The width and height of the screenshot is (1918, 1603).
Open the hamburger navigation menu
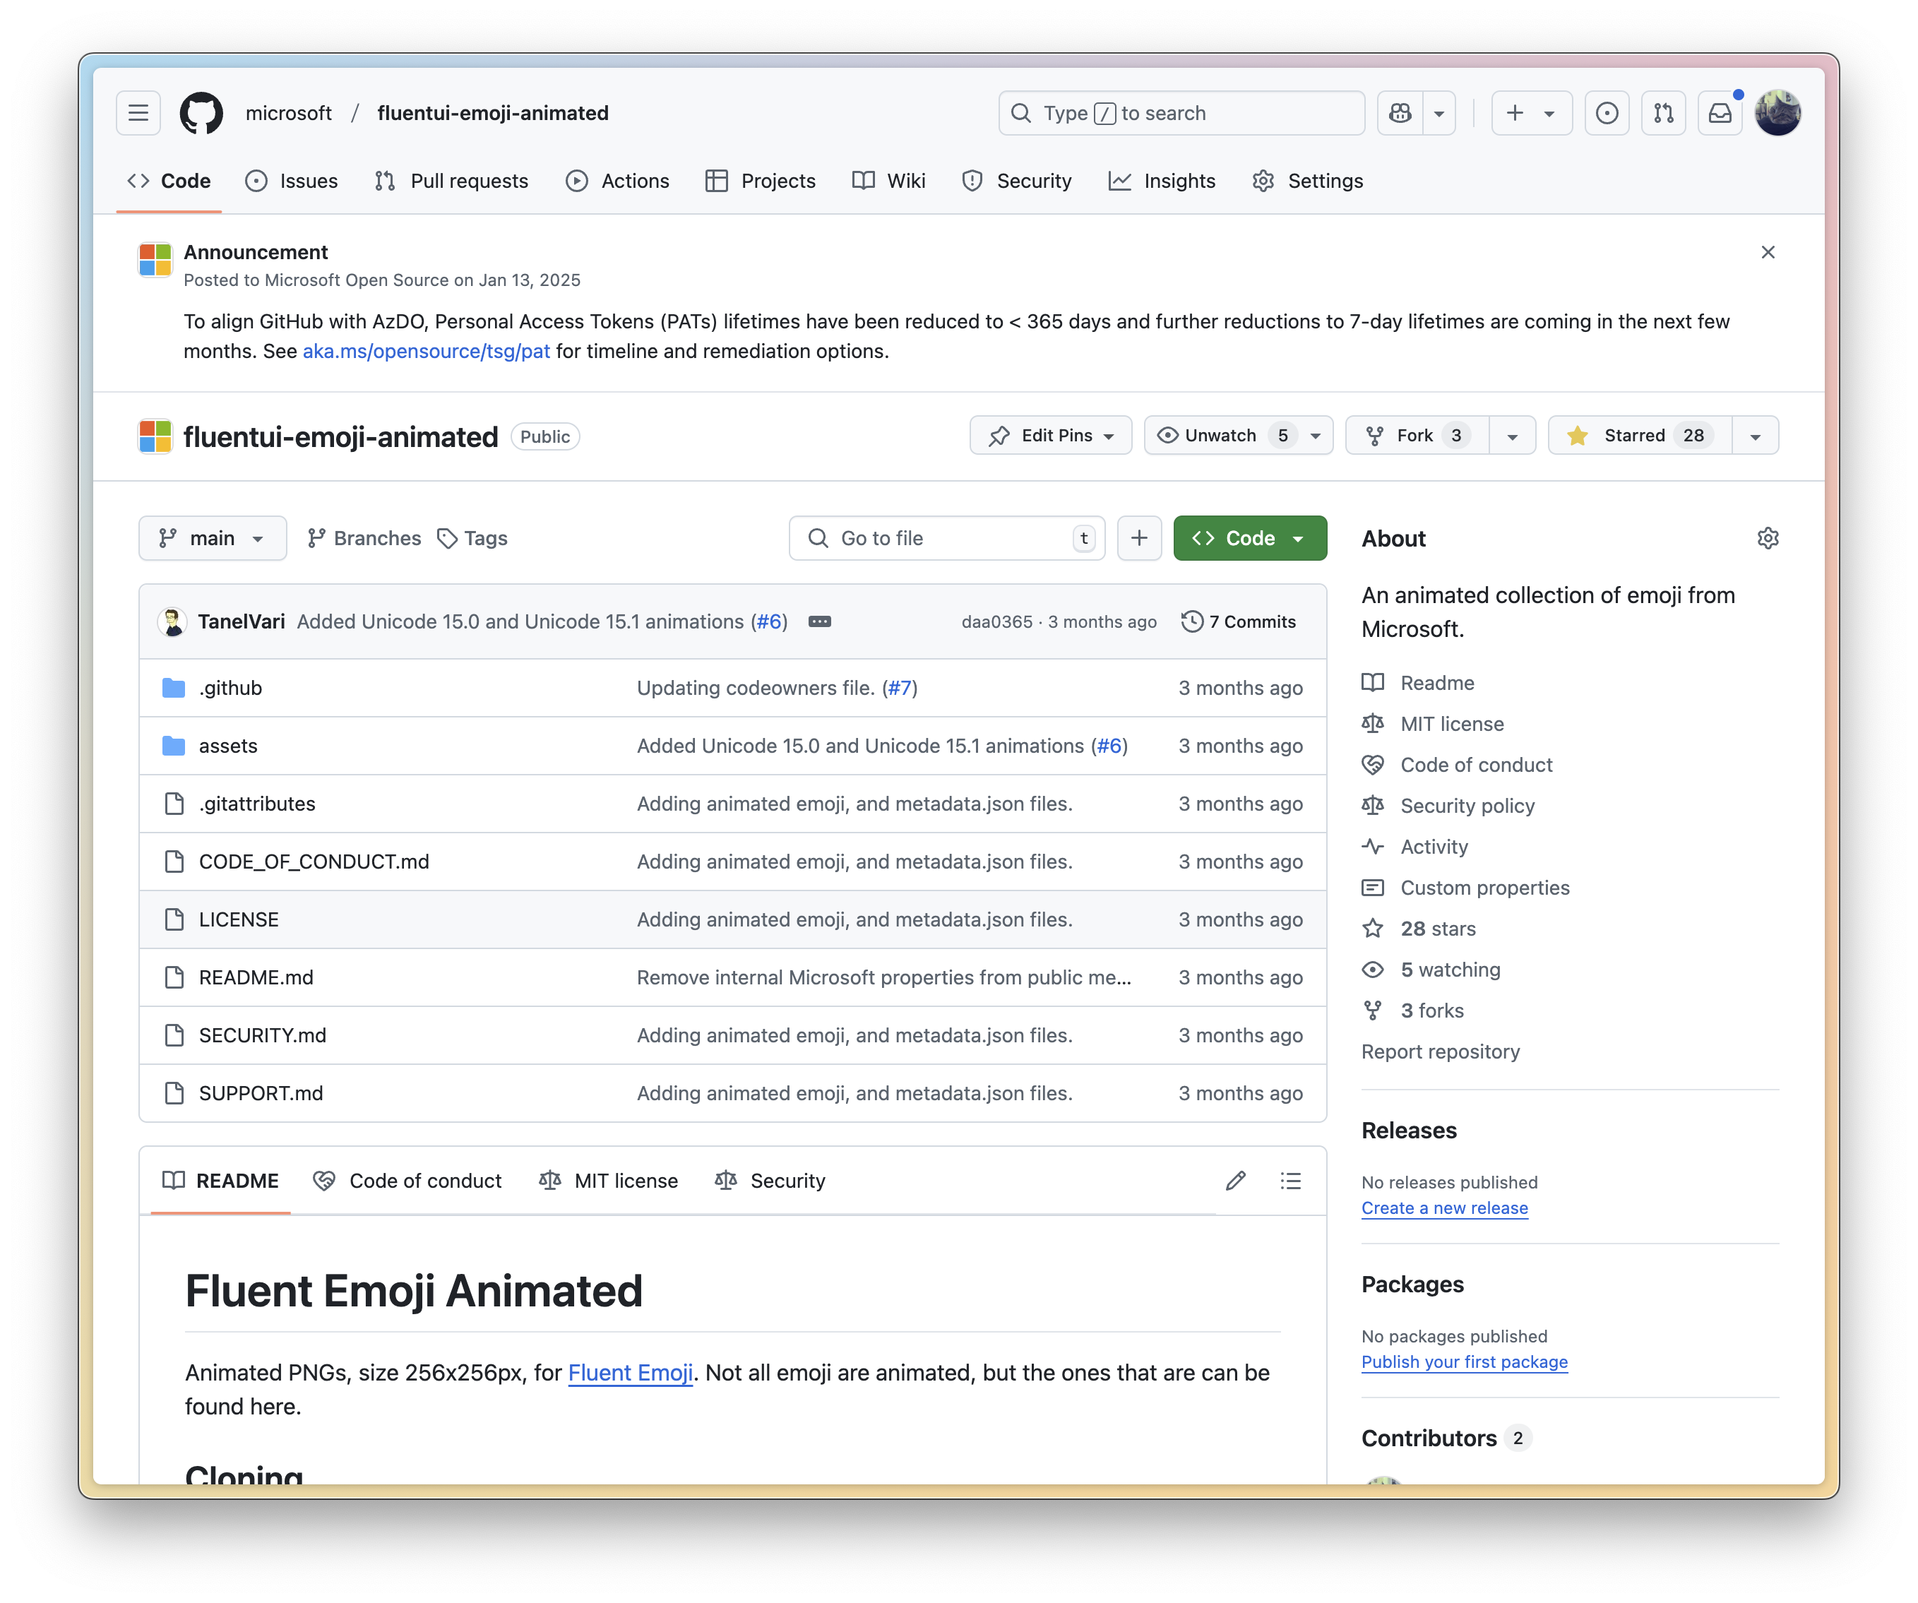click(x=138, y=113)
